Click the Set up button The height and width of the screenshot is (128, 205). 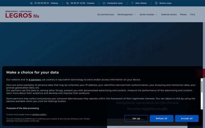136,118
